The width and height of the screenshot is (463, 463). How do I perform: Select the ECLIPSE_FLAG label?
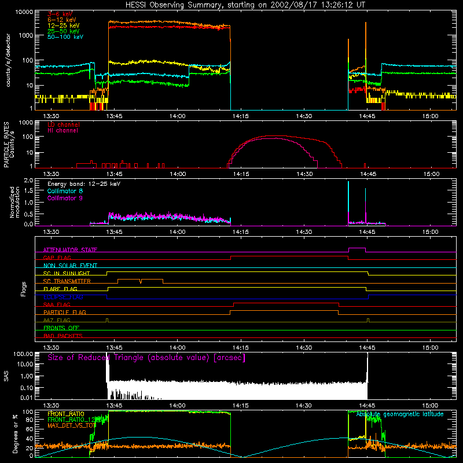(x=63, y=297)
